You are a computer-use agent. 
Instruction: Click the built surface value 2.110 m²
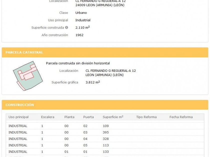[82, 27]
